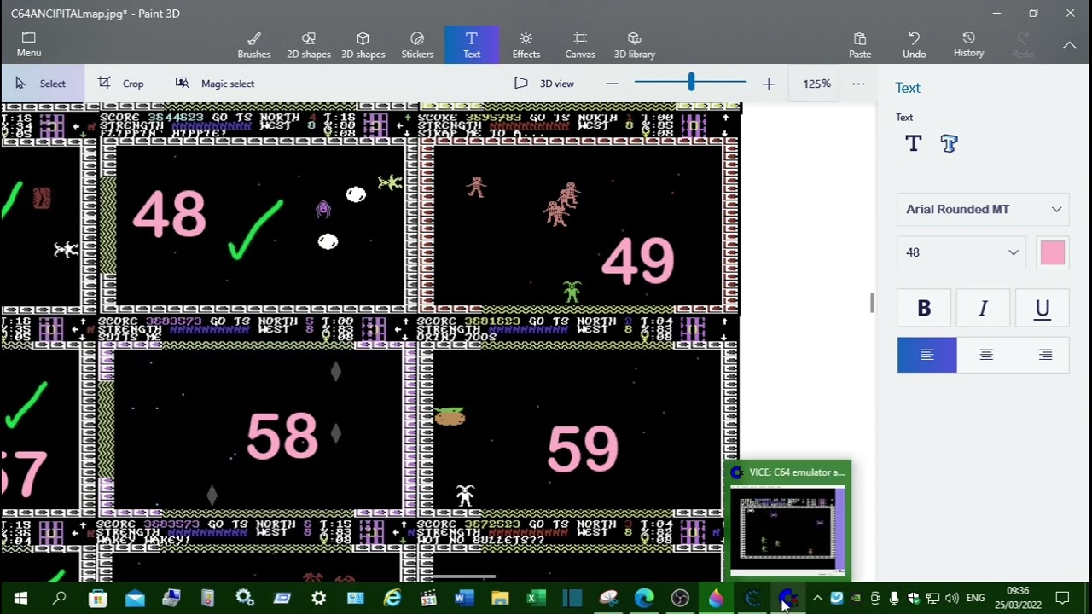Click the 125% zoom value field
Viewport: 1092px width, 614px height.
[816, 84]
